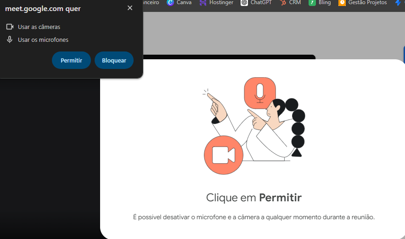This screenshot has width=405, height=239.
Task: Click the blue bookmark icon at far right
Action: click(x=398, y=2)
